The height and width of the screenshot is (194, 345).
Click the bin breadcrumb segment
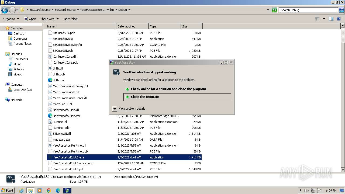tap(112, 10)
